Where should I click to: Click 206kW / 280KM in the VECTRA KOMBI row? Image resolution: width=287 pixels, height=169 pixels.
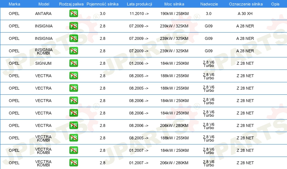coord(174,163)
